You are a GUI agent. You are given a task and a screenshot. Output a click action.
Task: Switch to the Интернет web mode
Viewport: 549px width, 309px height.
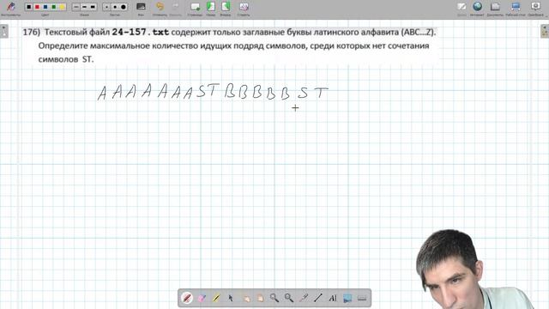477,8
